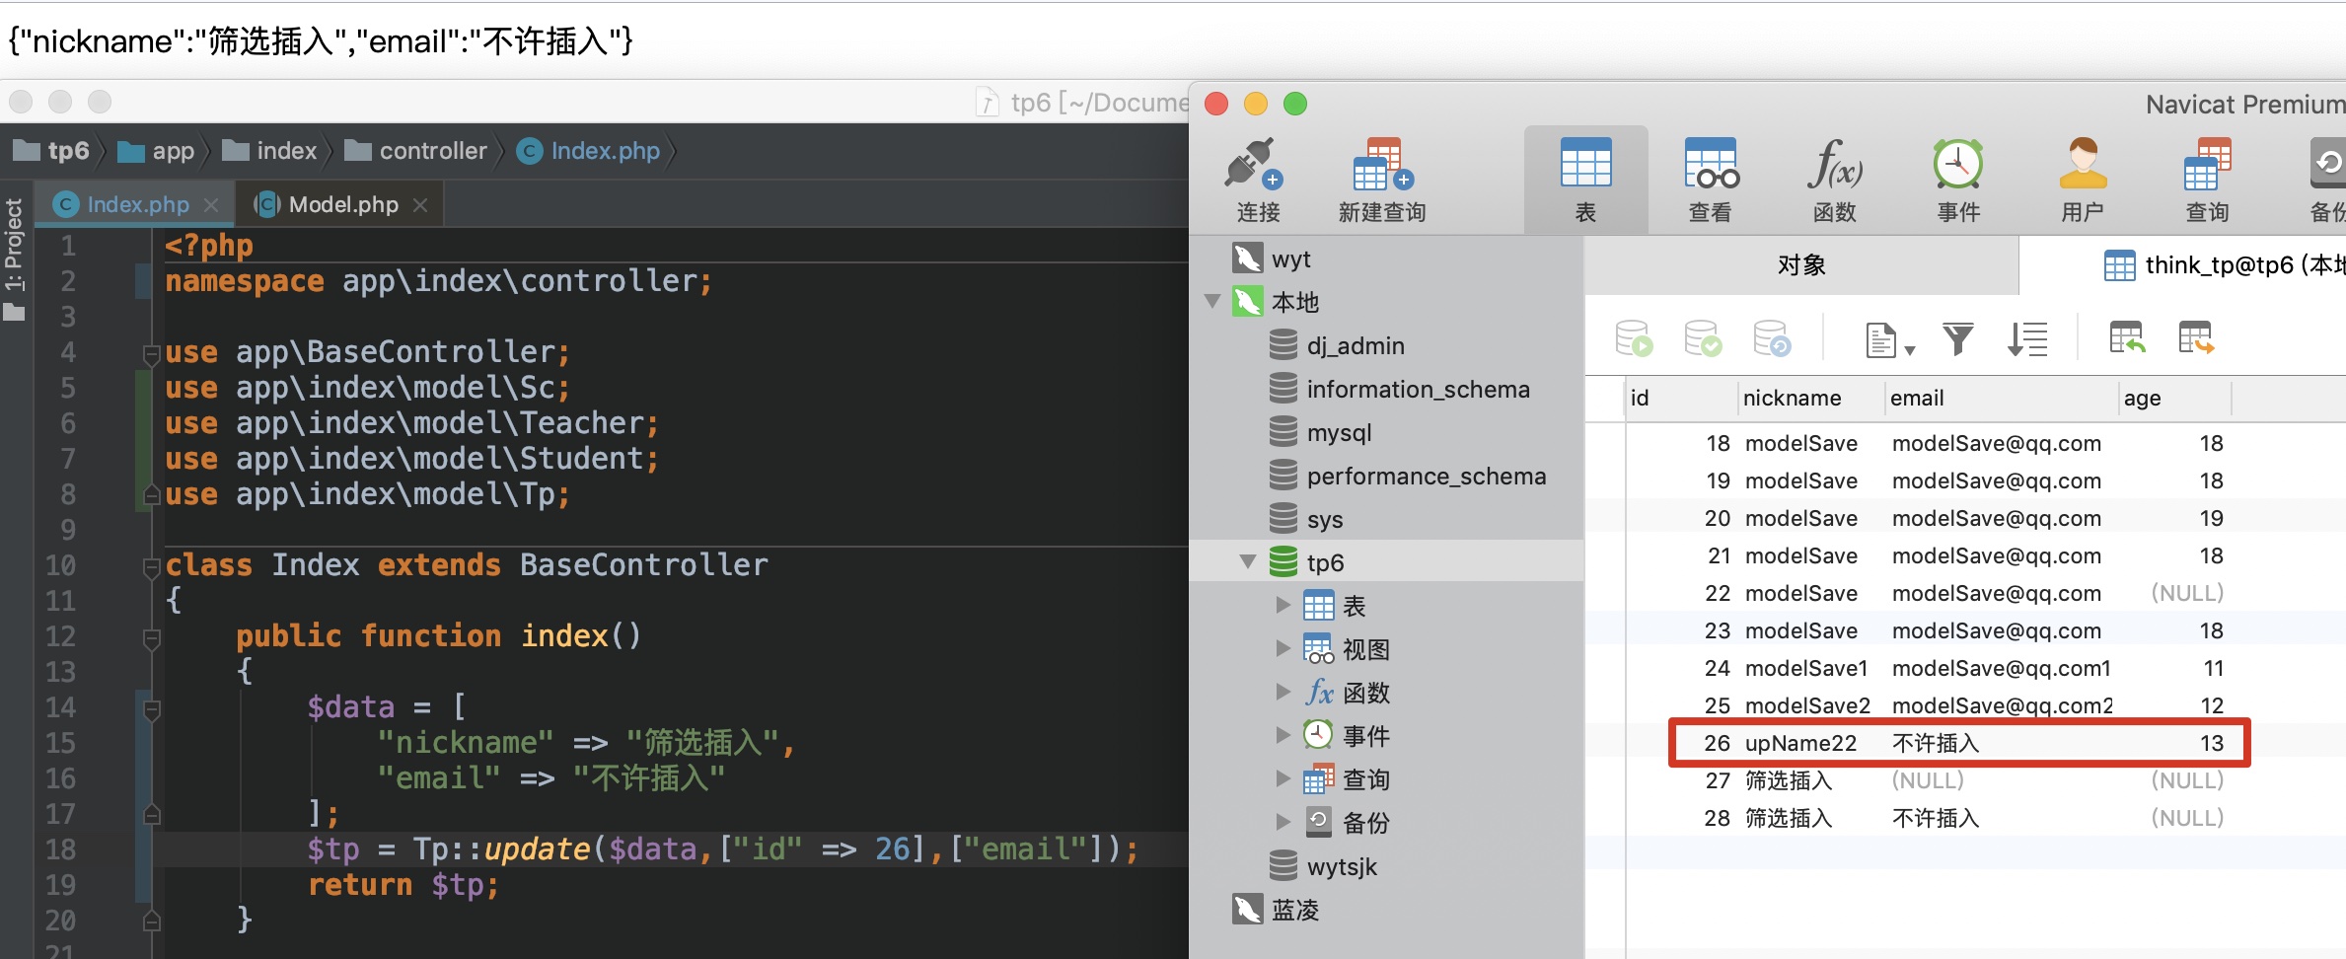Expand the 查询 queries tree node
Screen dimensions: 2346x959
(x=1283, y=778)
